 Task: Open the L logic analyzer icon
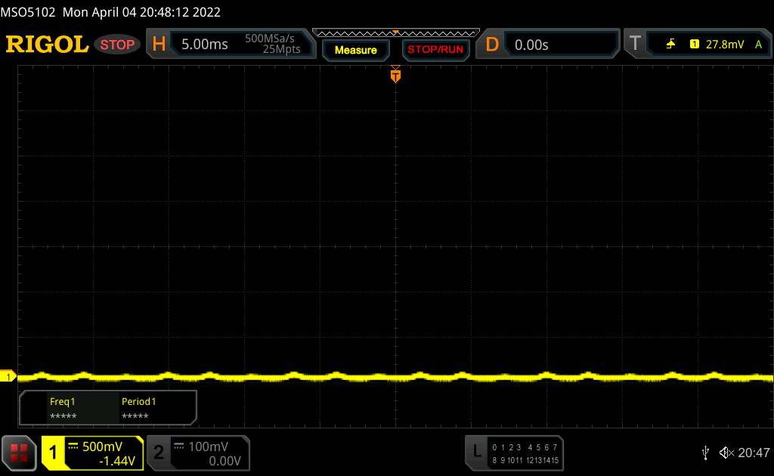click(x=477, y=451)
